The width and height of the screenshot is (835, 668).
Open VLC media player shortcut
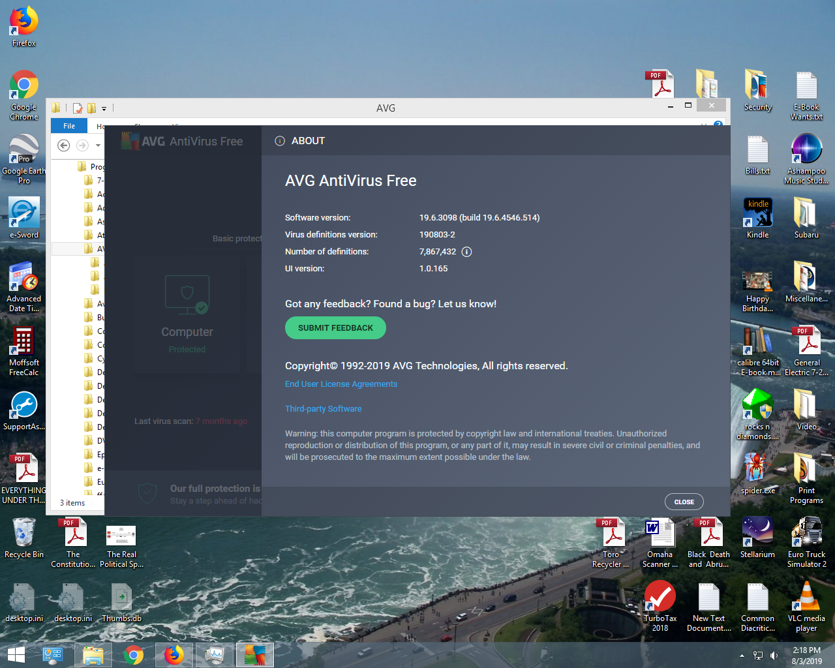(806, 607)
